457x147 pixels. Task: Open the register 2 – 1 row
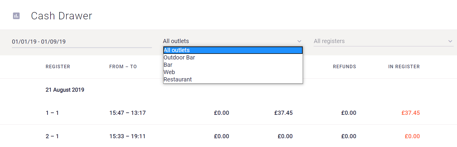[52, 136]
